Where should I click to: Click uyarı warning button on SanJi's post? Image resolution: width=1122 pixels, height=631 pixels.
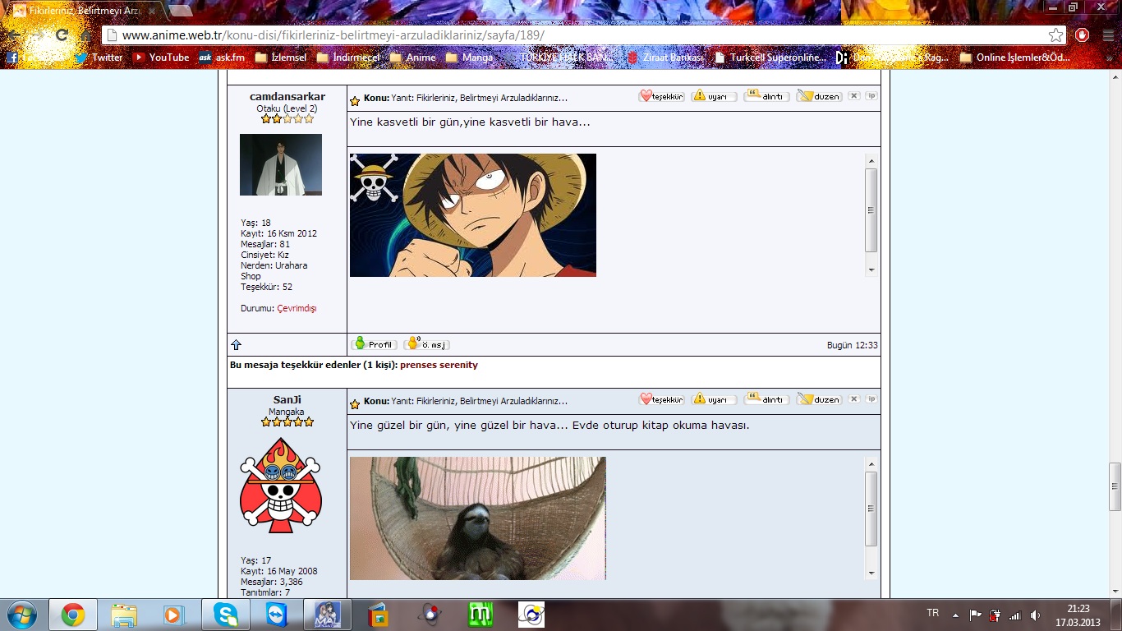(714, 399)
